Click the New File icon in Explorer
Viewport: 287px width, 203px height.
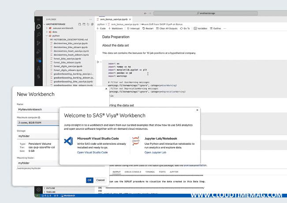pyautogui.click(x=79, y=24)
